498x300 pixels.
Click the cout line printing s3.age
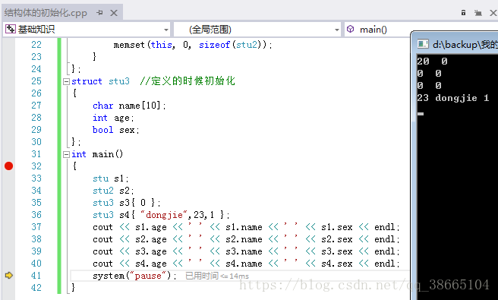[x=246, y=251]
